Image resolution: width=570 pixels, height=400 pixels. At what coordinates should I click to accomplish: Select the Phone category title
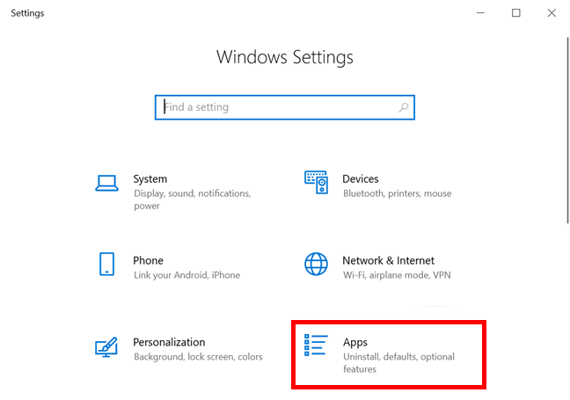point(148,260)
